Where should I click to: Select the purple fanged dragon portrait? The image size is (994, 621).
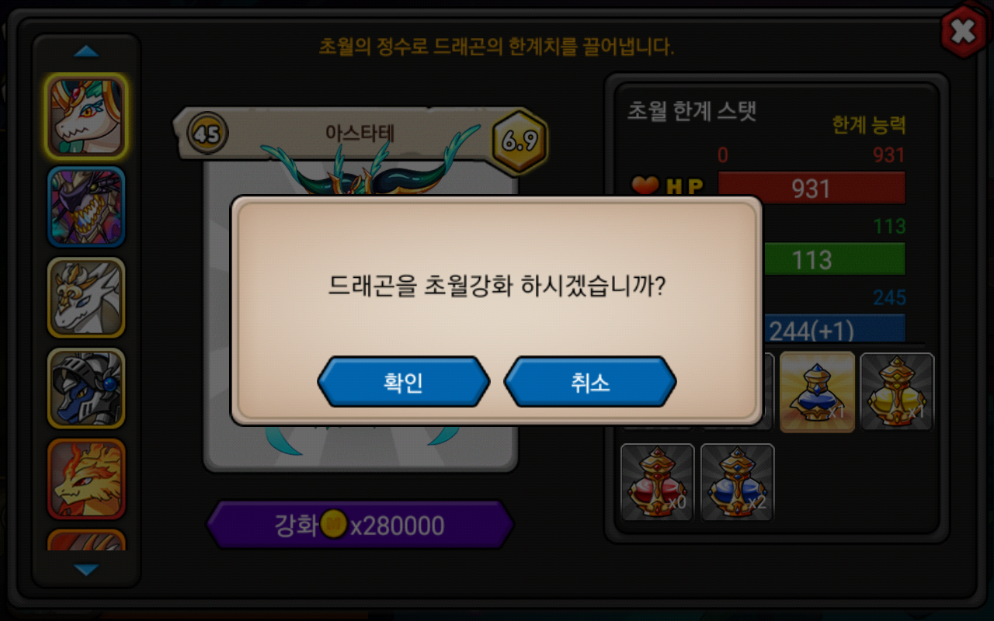click(x=86, y=206)
